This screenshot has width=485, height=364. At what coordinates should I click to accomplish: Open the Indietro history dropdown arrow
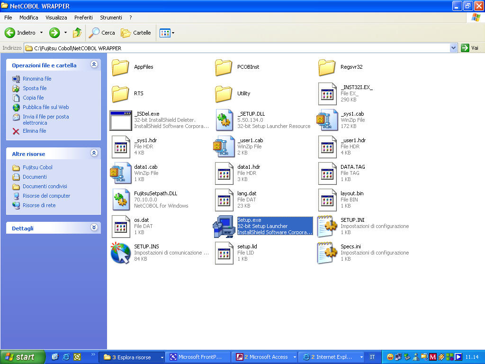point(42,33)
